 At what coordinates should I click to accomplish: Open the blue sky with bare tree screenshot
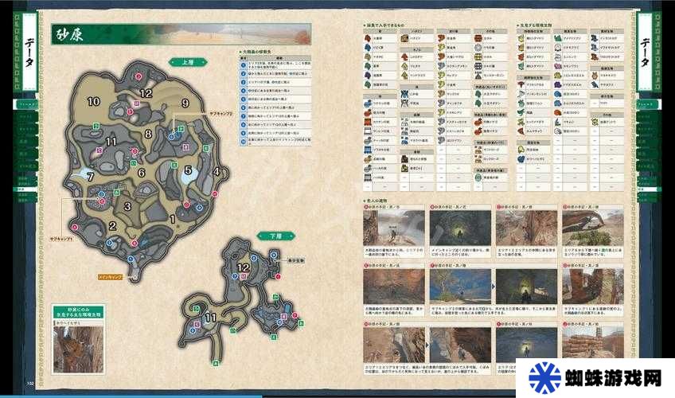460,287
